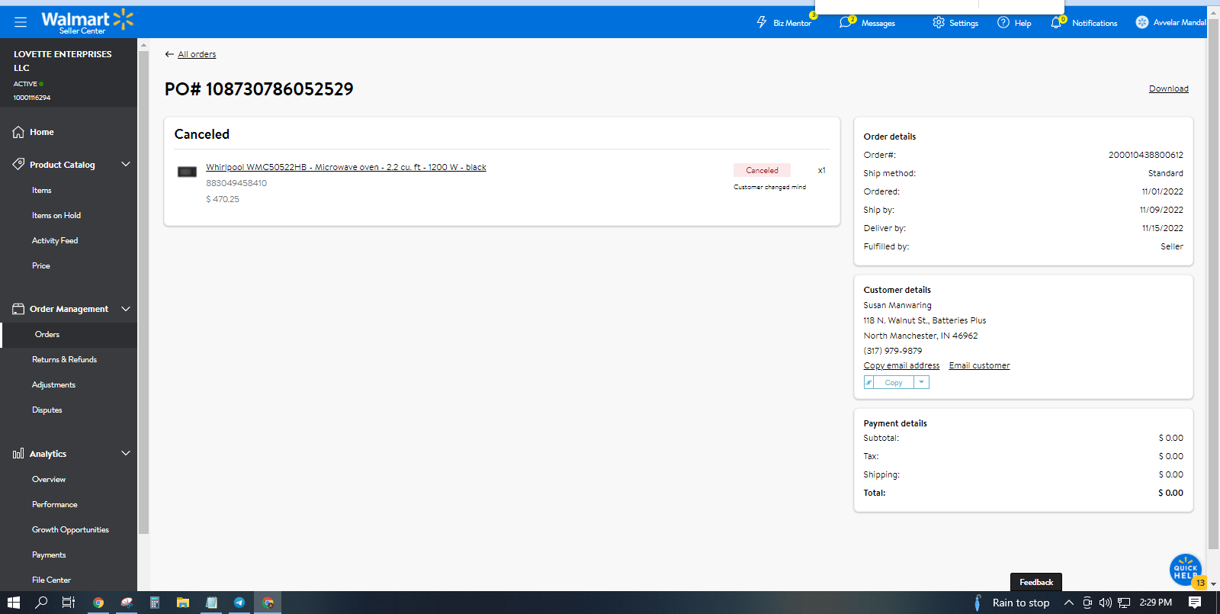Click the Feedback button
Screen dimensions: 1220x614
[1036, 582]
